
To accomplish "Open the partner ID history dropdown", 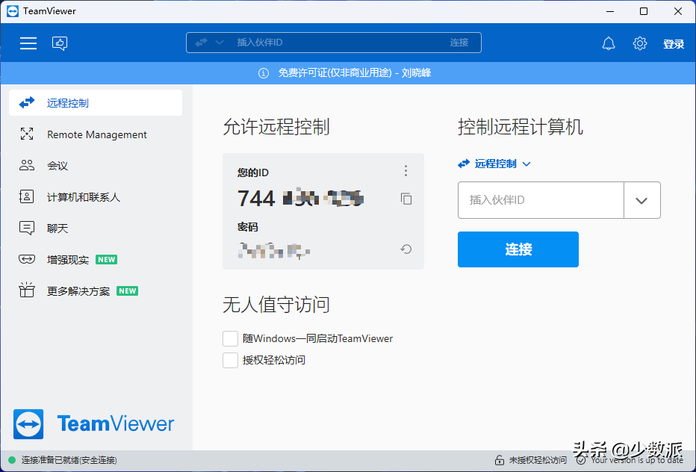I will 642,200.
